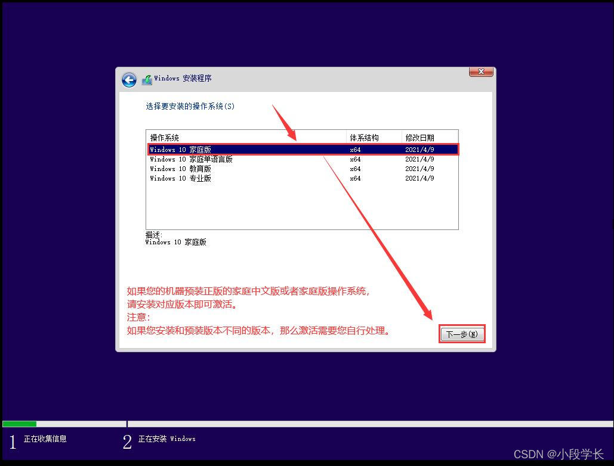614x466 pixels.
Task: Select the Windows 10 专业版 entry
Action: [x=191, y=178]
